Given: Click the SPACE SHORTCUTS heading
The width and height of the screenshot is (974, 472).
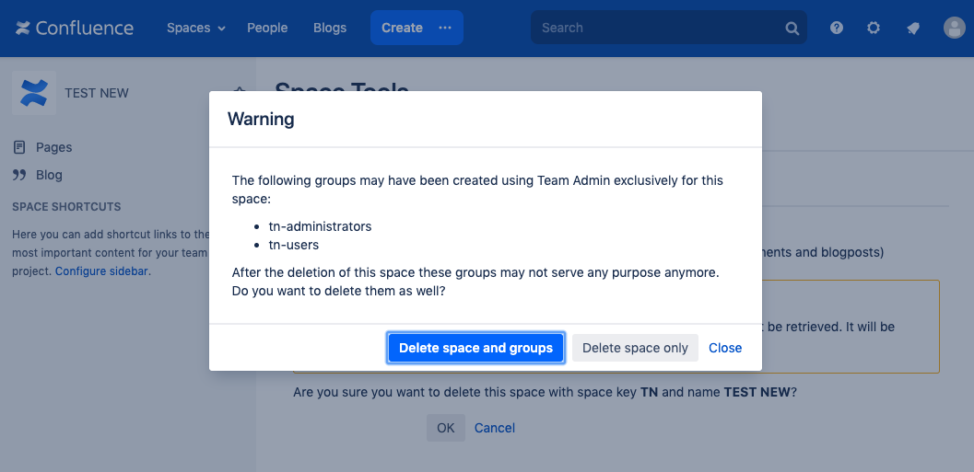Looking at the screenshot, I should [66, 207].
